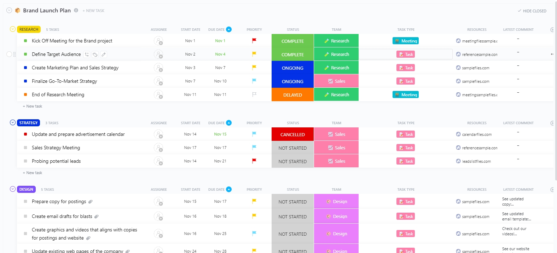
Task: Open attachment paperclip on Prepare copy for postings
Action: pyautogui.click(x=90, y=202)
